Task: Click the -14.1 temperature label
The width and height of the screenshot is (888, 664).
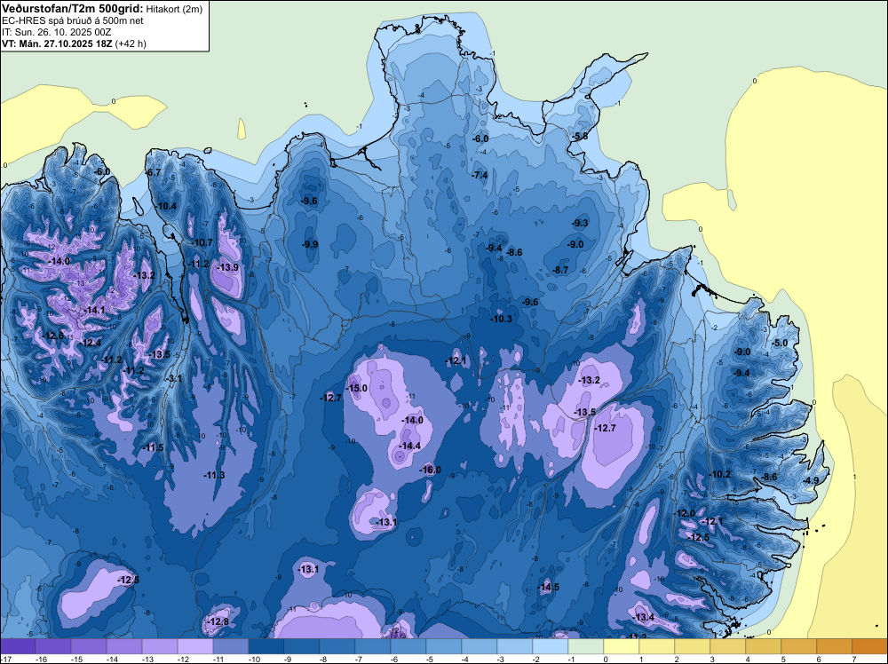Action: pyautogui.click(x=94, y=310)
